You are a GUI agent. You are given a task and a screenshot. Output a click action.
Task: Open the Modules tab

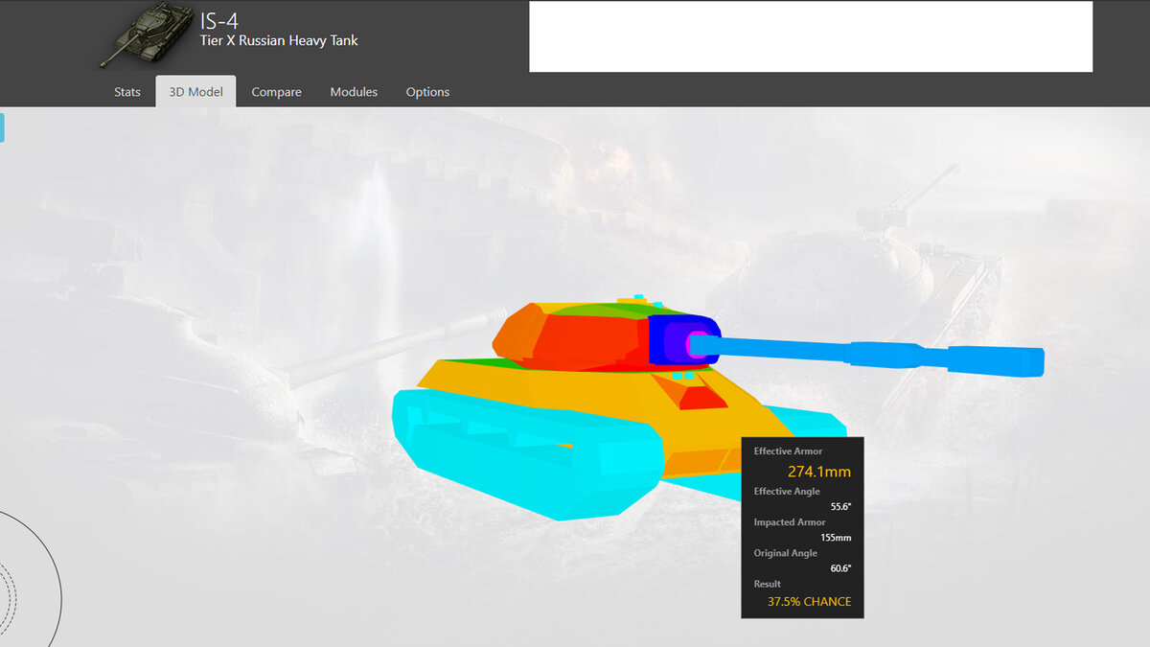[354, 92]
